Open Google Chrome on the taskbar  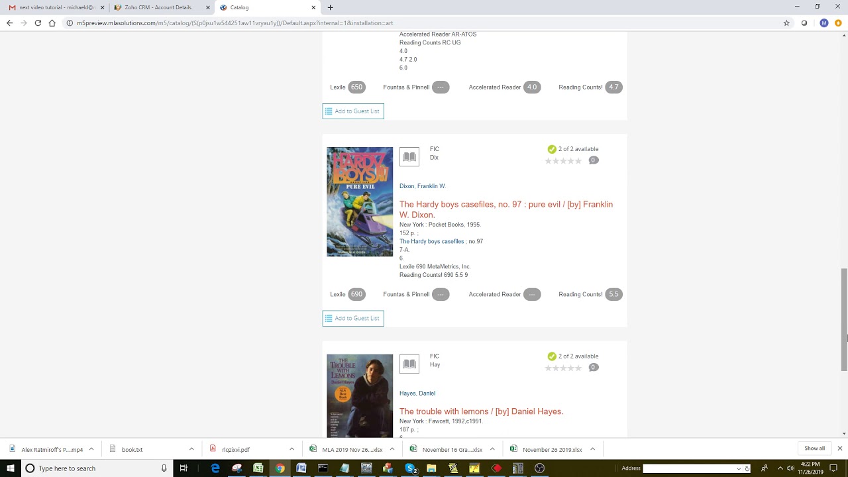click(280, 468)
